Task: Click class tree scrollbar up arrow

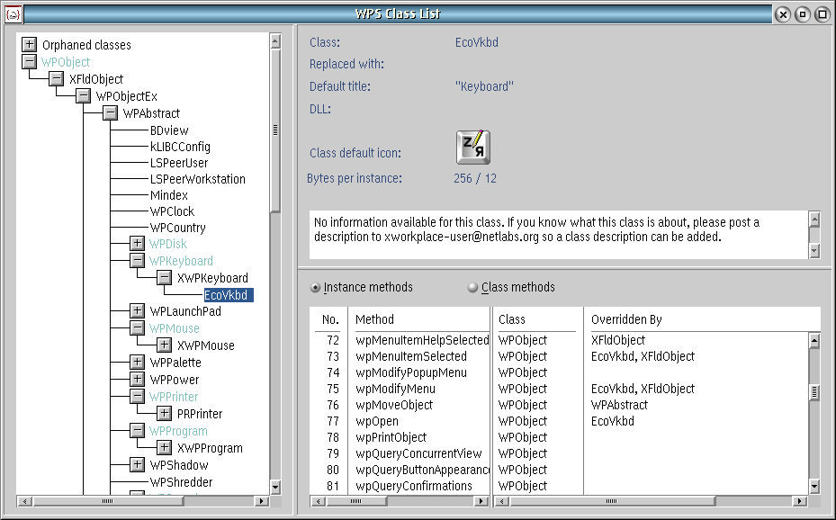Action: 275,41
